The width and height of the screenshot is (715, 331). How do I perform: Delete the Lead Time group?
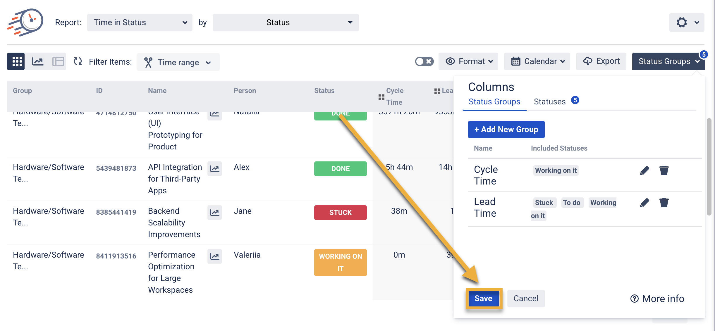tap(664, 203)
